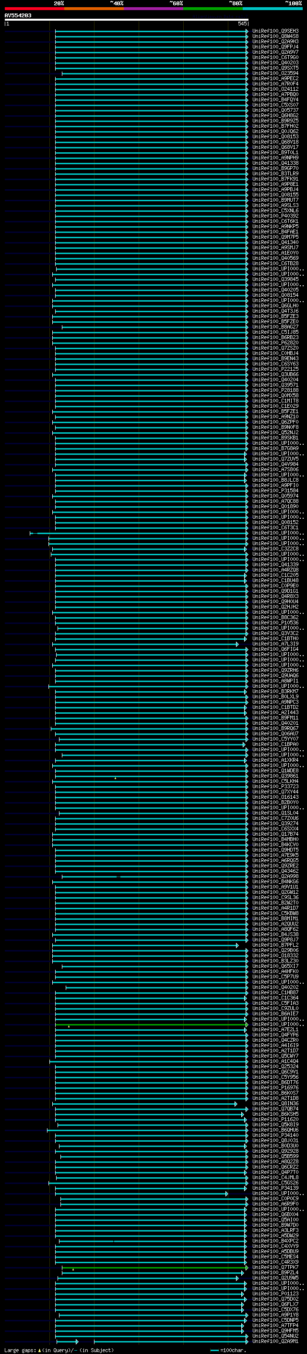307x1354 pixels.
Task: Click UniRef100_Q40201 label
Action: [275, 723]
